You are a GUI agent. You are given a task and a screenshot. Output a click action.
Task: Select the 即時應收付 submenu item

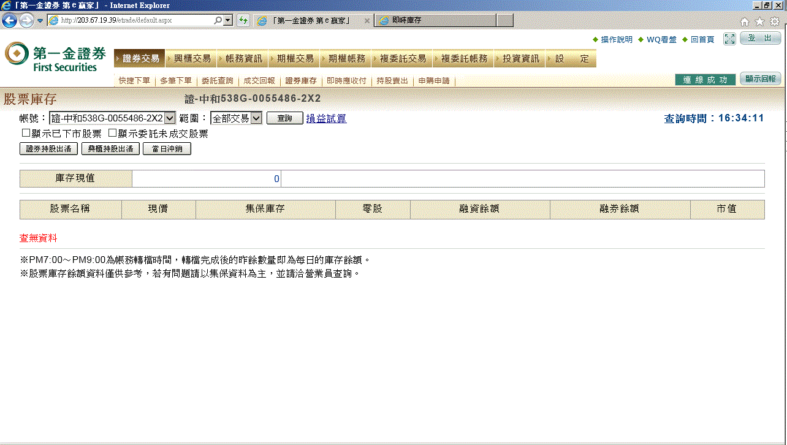click(x=346, y=81)
